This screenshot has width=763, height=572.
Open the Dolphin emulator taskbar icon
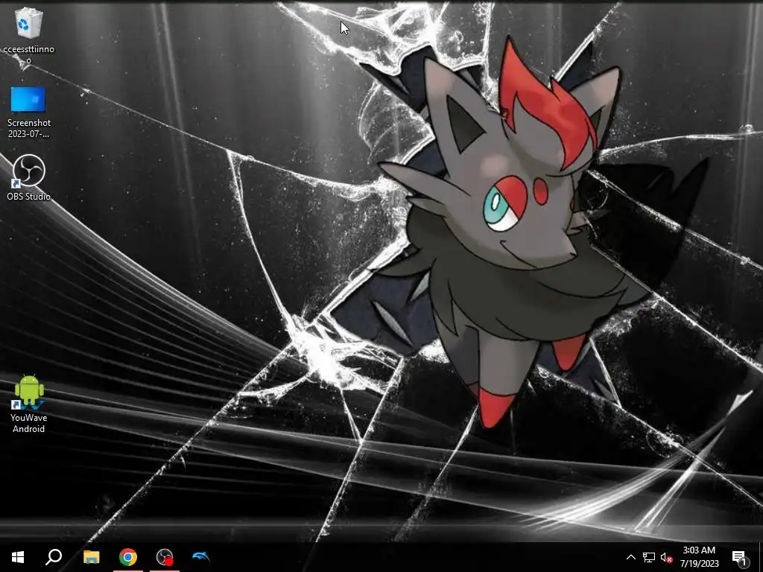point(201,557)
